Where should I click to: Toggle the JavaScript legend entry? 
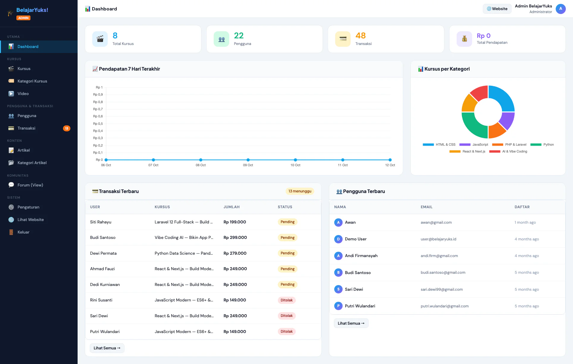[474, 144]
